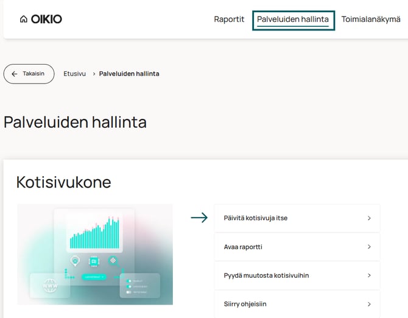Viewport: 408px width, 318px height.
Task: Click the home icon beside OIKIO logo
Action: pos(23,19)
